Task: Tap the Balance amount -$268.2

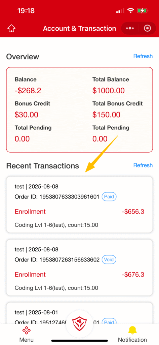Action: [28, 90]
